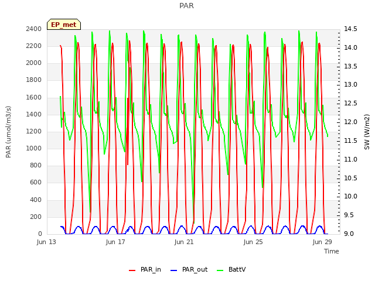The width and height of the screenshot is (375, 281).
Task: Click the 1200 left-axis tick label
Action: [34, 131]
